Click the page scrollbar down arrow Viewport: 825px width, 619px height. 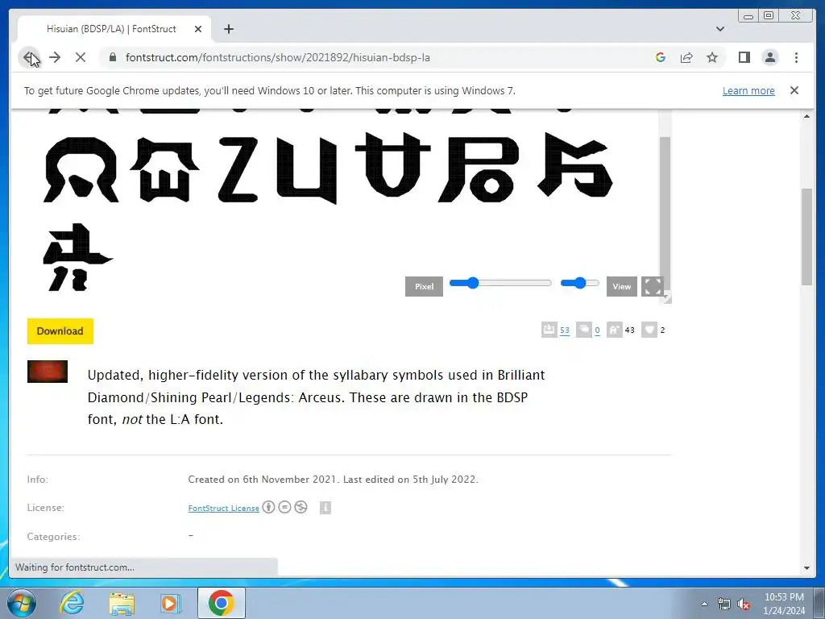(806, 568)
